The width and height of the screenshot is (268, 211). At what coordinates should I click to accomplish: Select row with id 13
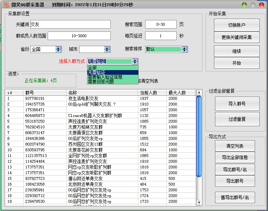tap(100, 167)
